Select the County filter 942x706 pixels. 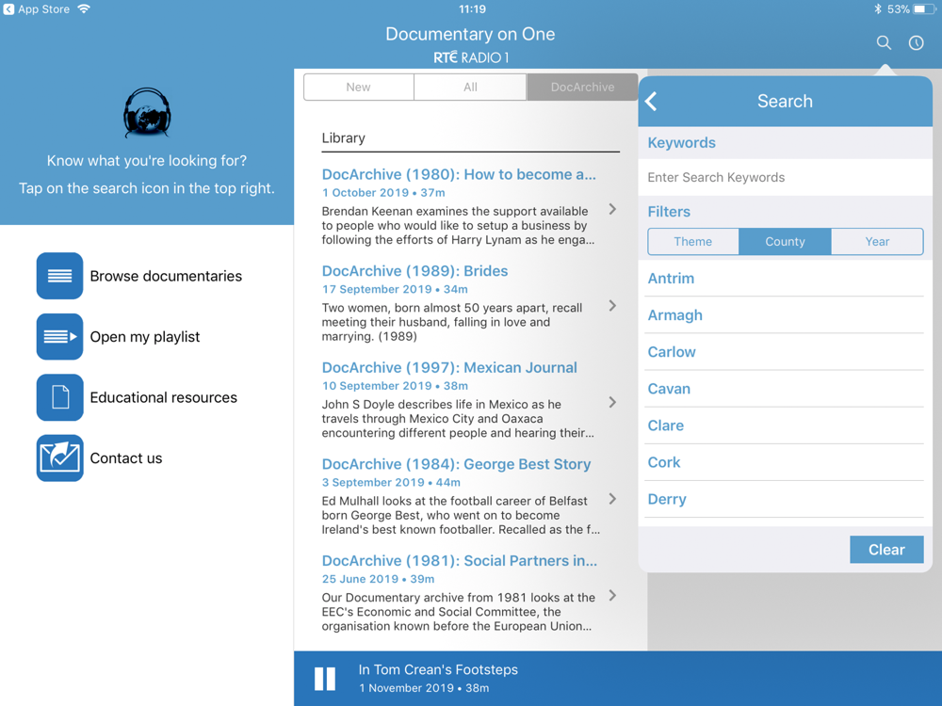click(x=786, y=241)
